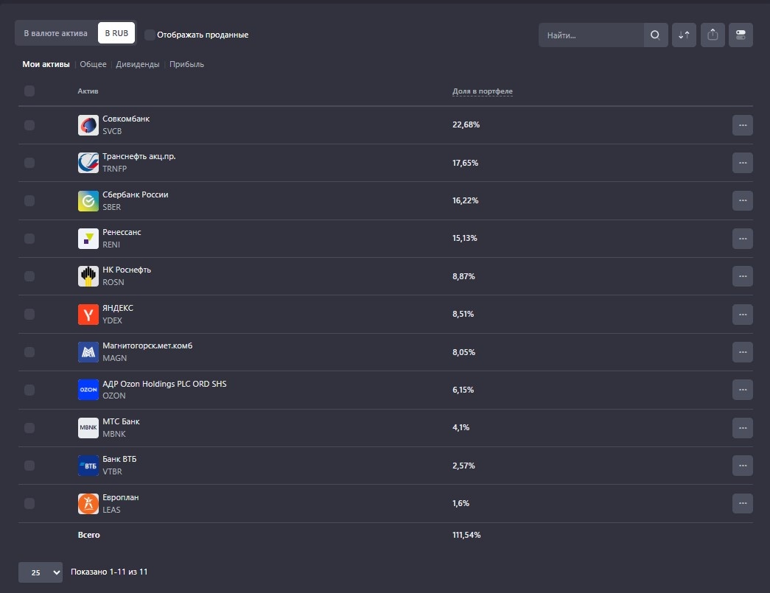
Task: Tick the checkbox for НК Роснефть row
Action: [29, 276]
